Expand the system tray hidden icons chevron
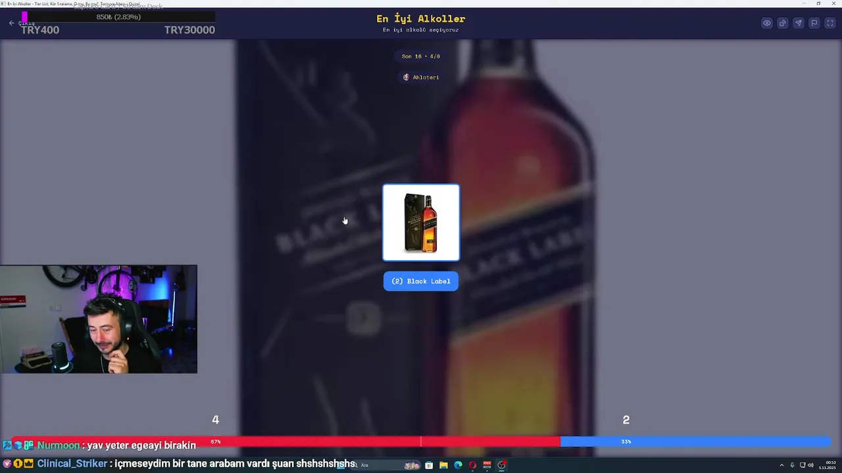 [781, 465]
